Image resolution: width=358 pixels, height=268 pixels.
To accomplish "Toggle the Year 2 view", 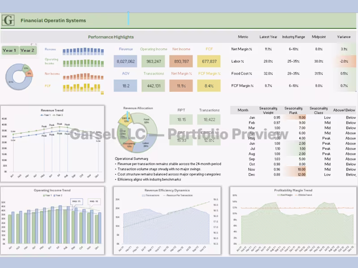I will tap(28, 50).
